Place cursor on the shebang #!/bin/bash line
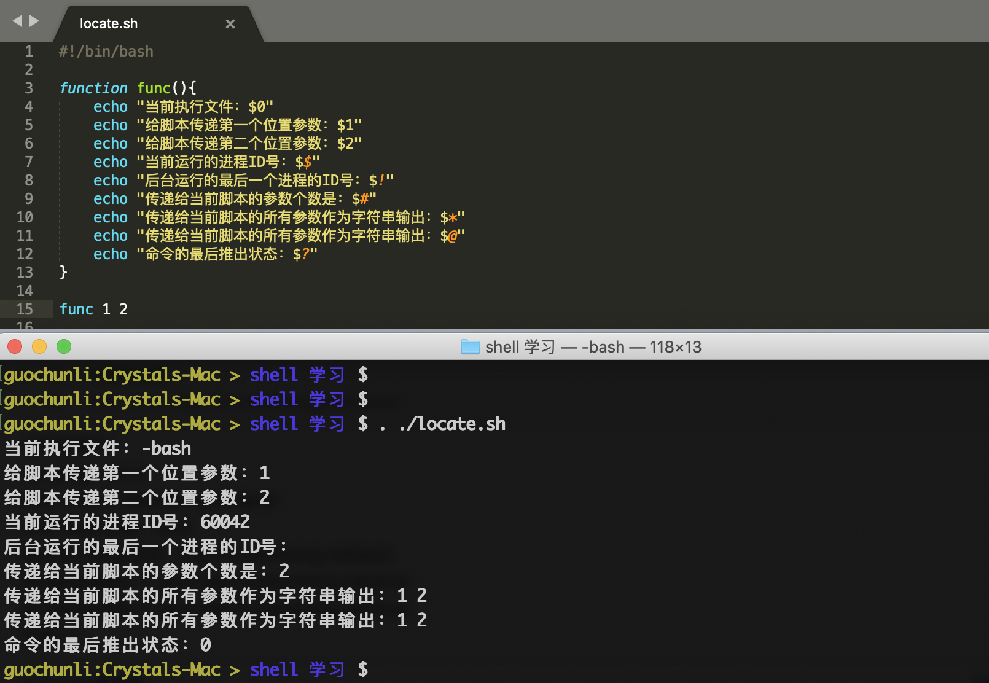 [106, 52]
